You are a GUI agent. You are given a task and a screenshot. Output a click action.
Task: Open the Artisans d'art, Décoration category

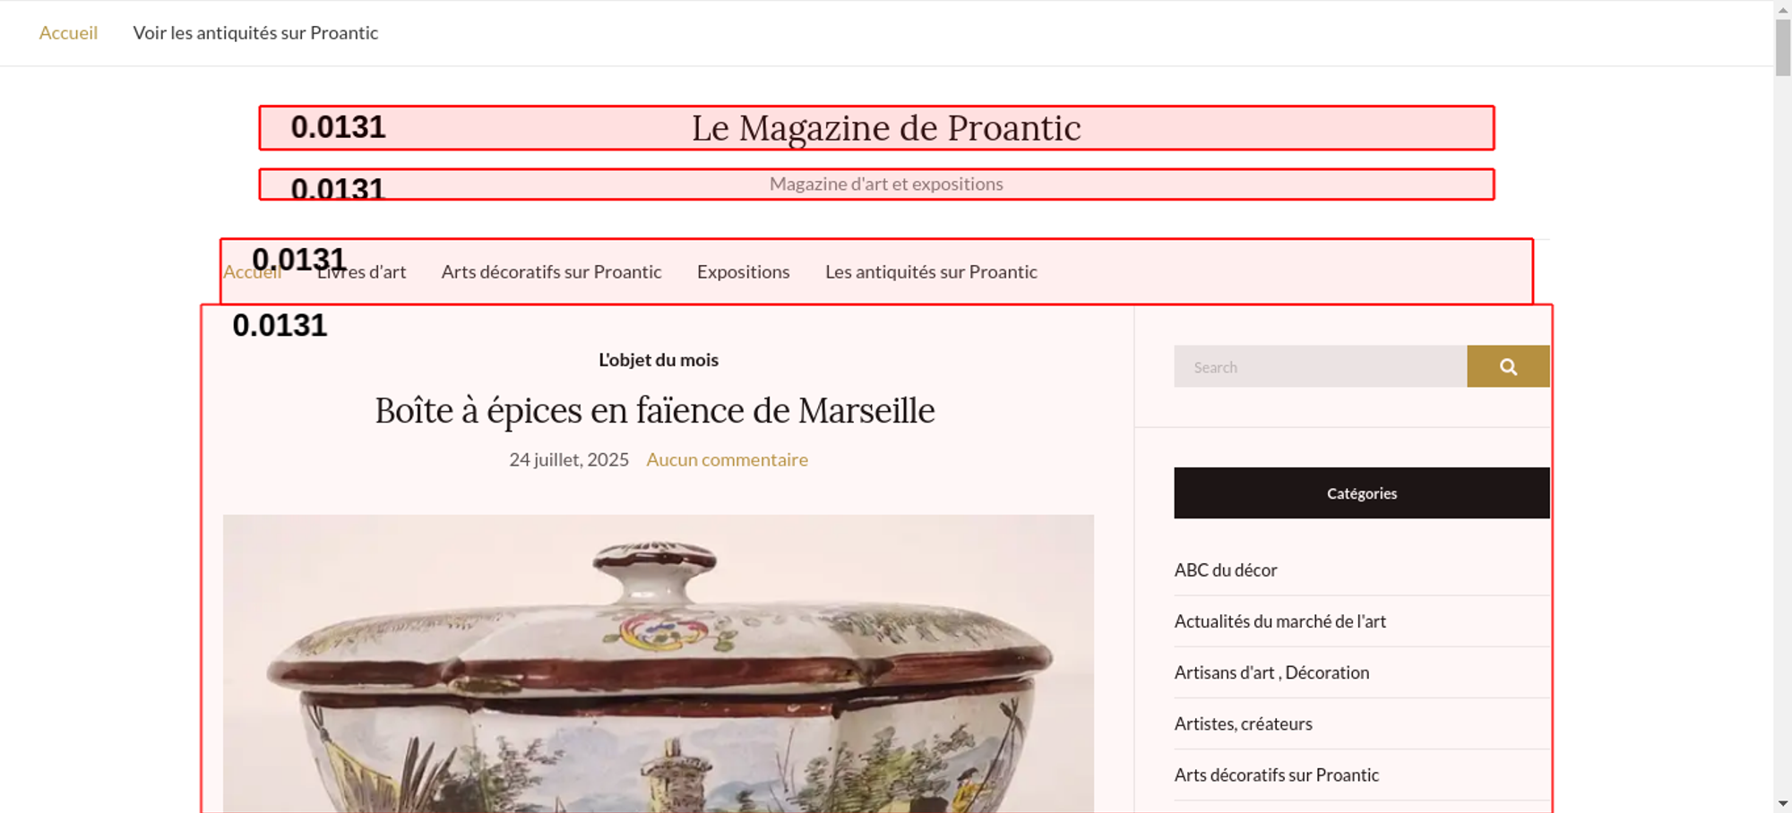(1271, 672)
